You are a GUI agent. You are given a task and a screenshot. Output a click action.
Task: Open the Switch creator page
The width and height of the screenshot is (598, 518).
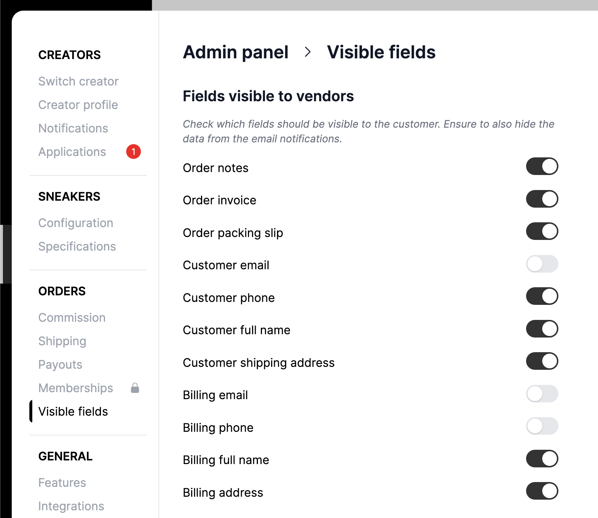[x=78, y=81]
